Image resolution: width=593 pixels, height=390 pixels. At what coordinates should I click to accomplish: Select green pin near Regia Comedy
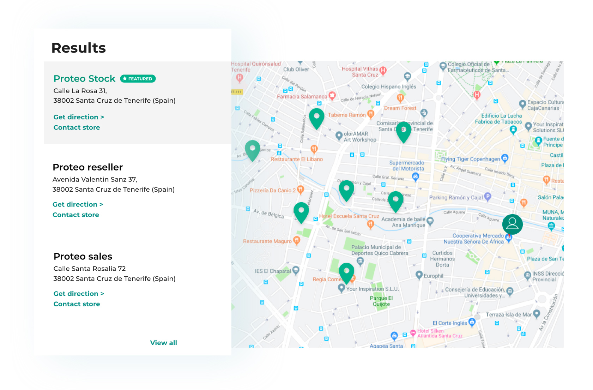coord(346,273)
